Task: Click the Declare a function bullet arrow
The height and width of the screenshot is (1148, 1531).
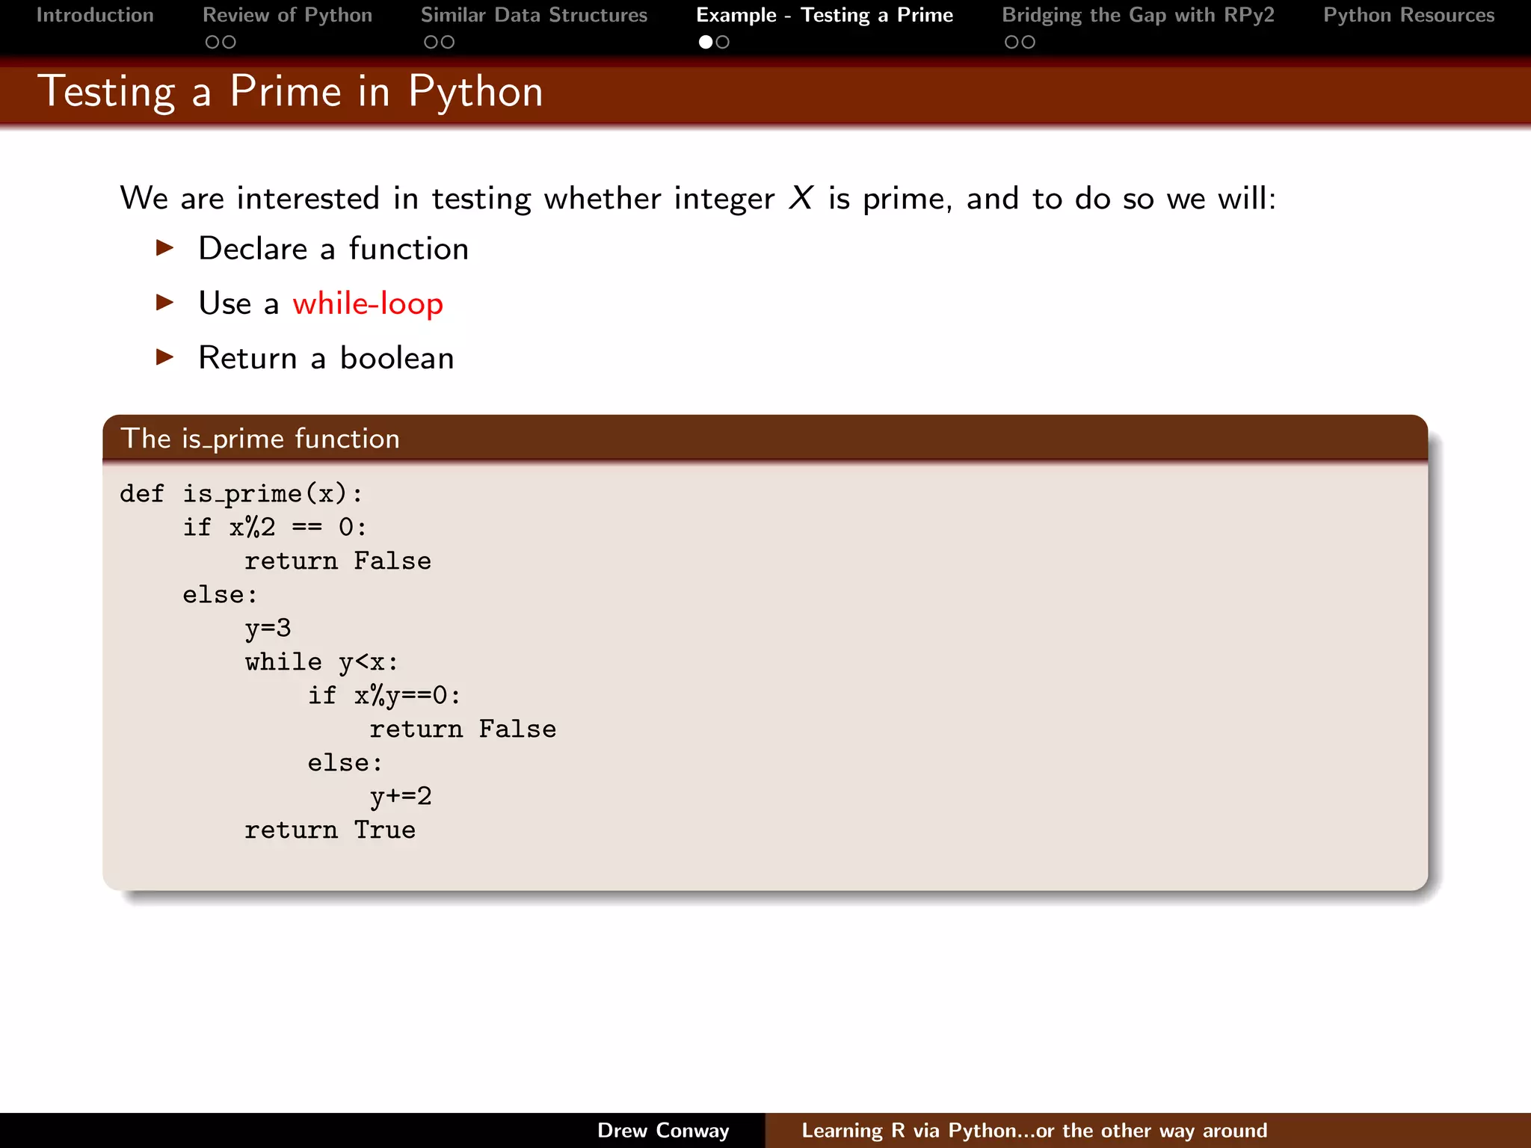Action: pyautogui.click(x=165, y=247)
